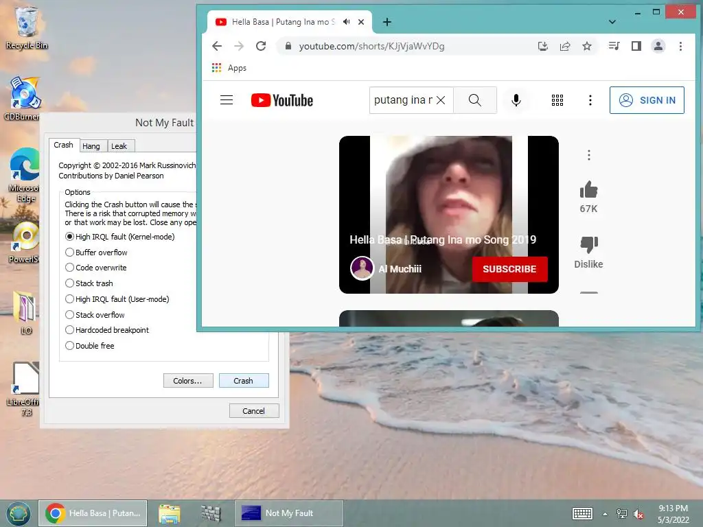The image size is (703, 527).
Task: Show hidden tray icons arrow
Action: tap(606, 514)
